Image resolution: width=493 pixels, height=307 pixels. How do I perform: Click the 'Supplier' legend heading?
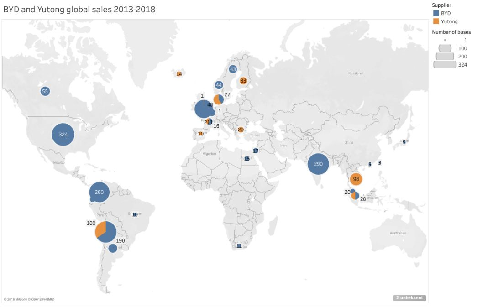pos(441,5)
